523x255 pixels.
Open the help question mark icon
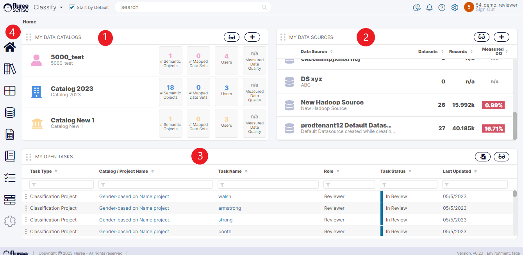[442, 7]
